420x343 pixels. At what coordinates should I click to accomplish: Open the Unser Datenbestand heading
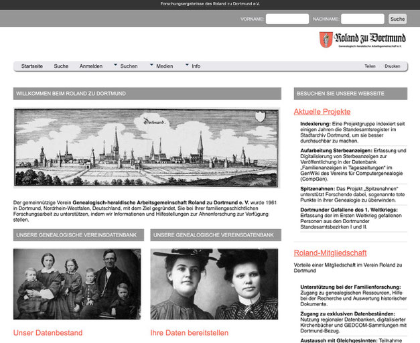pyautogui.click(x=48, y=333)
